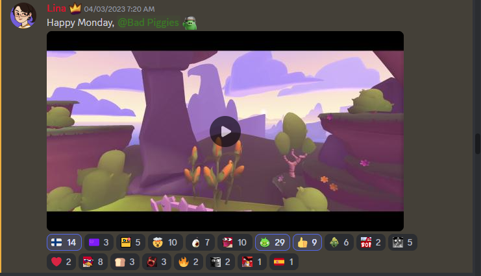Click the @Bad Piggies role mention

(x=148, y=23)
